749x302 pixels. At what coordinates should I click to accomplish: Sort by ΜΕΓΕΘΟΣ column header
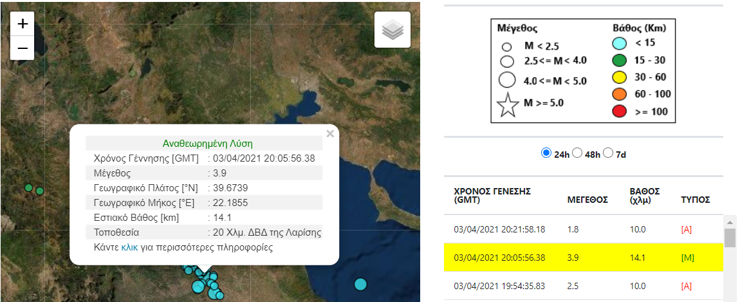pyautogui.click(x=587, y=200)
